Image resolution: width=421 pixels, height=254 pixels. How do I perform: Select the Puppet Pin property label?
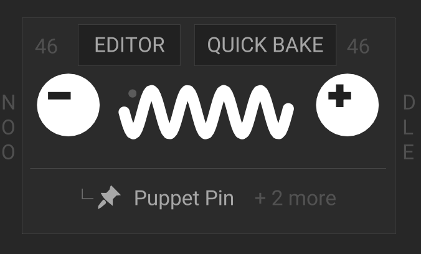[184, 199]
